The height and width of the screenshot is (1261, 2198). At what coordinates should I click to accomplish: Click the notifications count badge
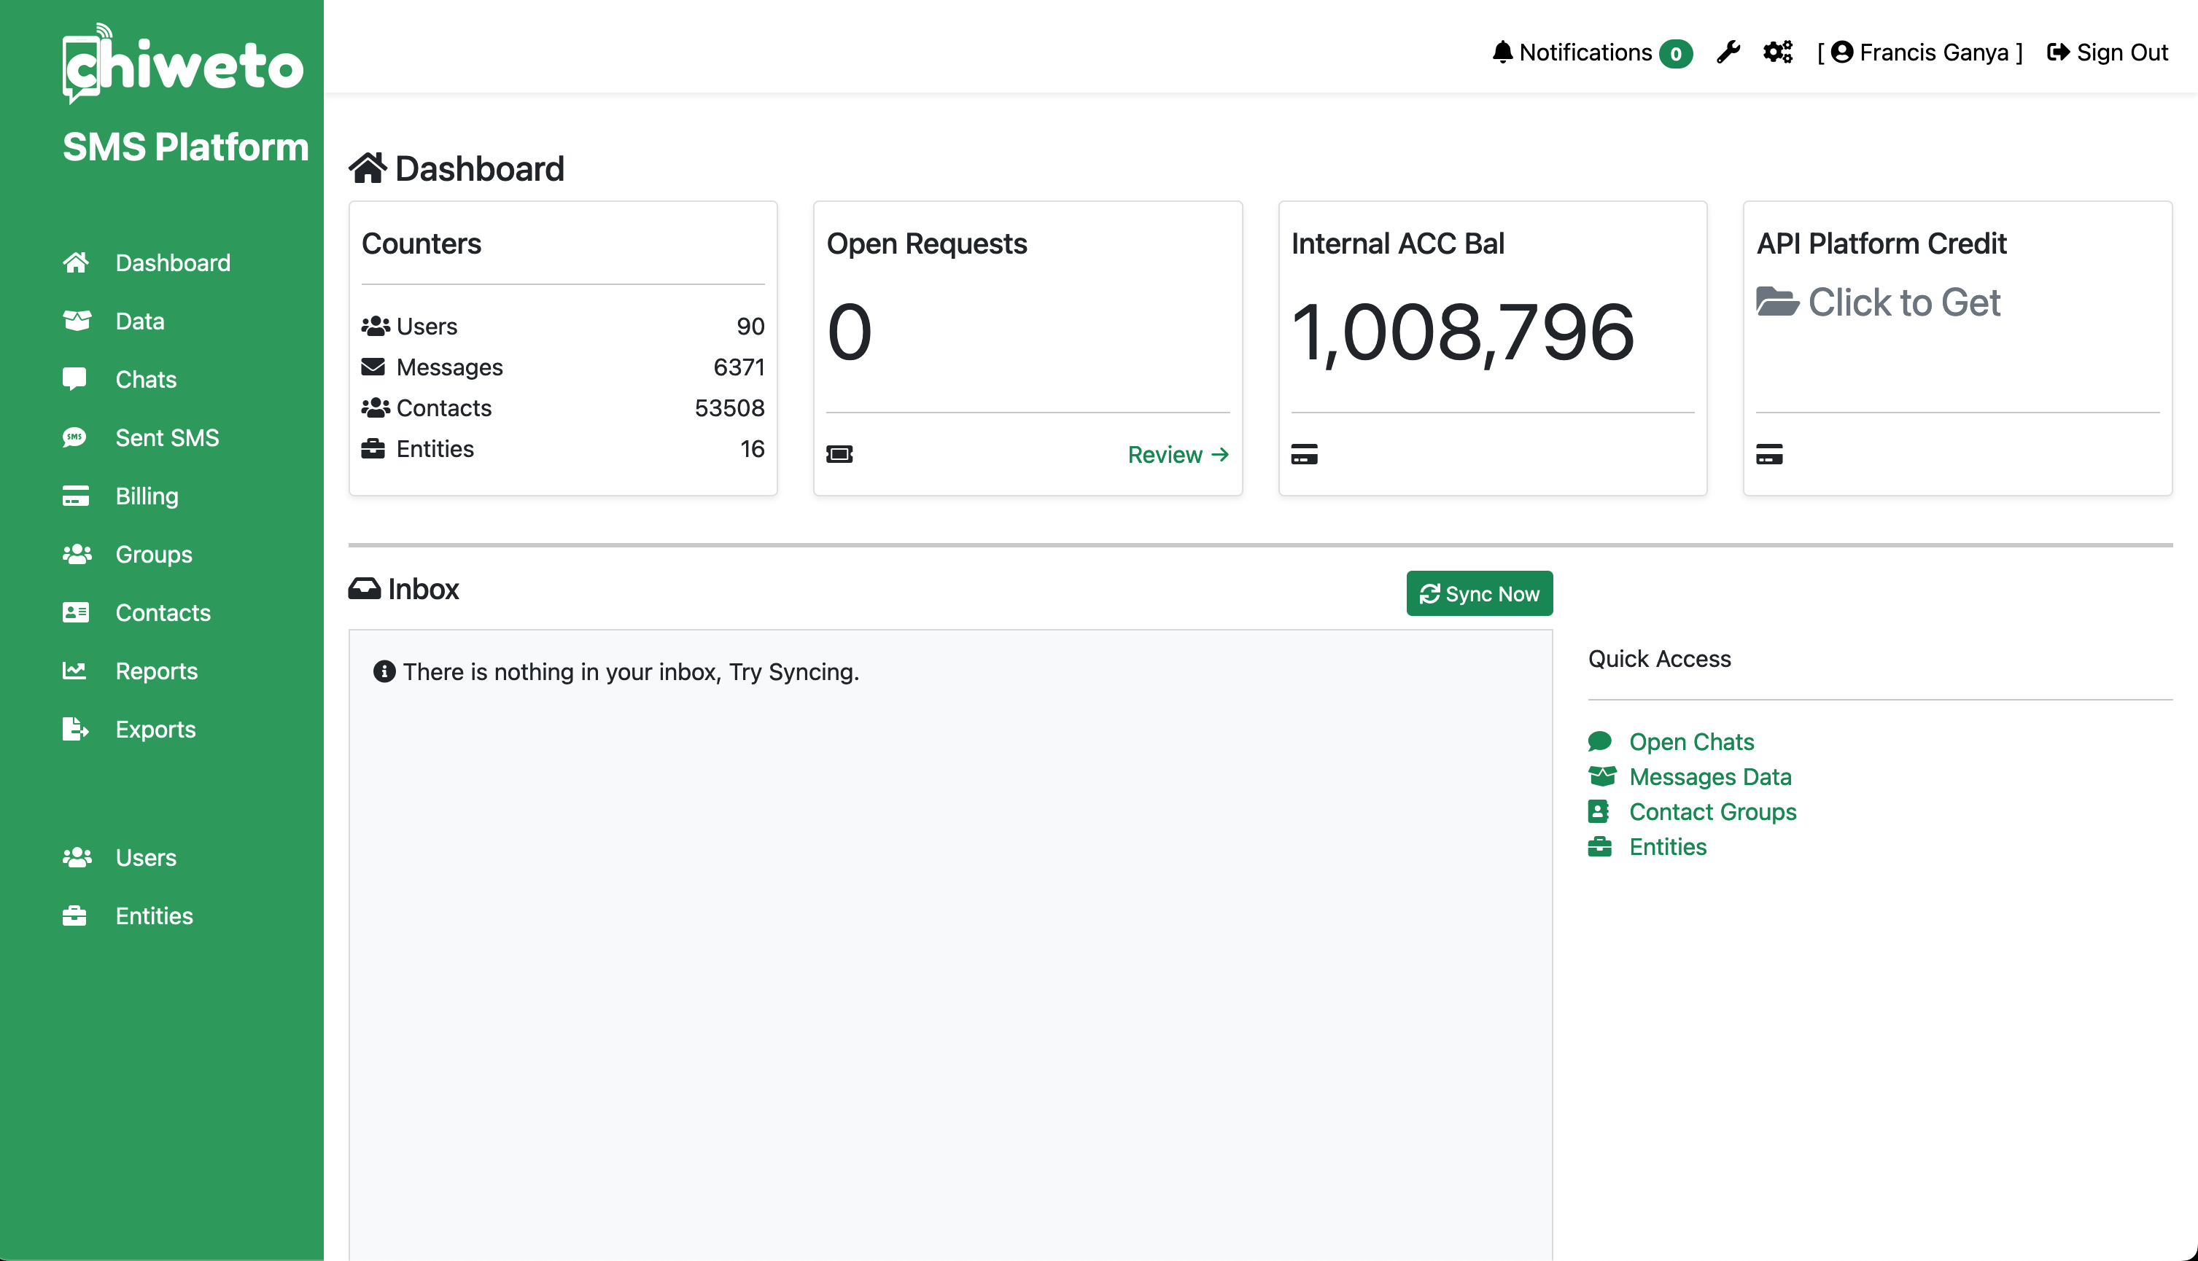(x=1676, y=54)
